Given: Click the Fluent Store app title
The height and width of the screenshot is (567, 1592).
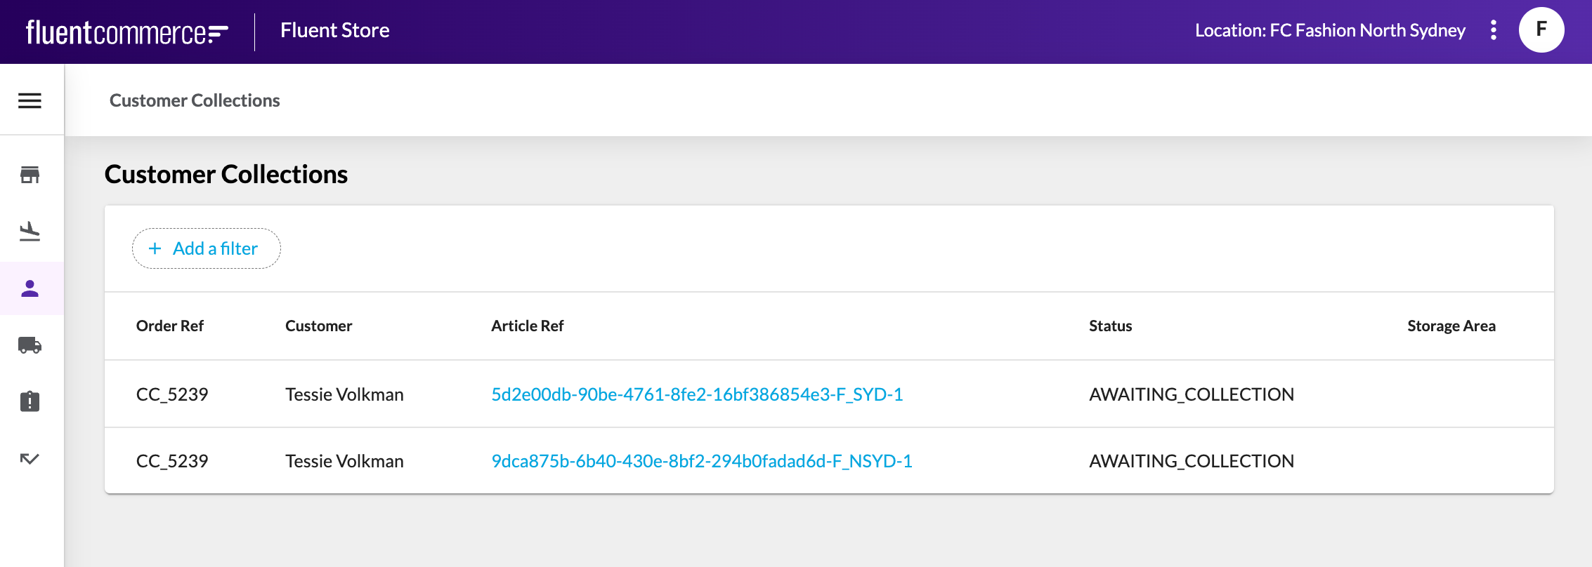Looking at the screenshot, I should pyautogui.click(x=334, y=30).
